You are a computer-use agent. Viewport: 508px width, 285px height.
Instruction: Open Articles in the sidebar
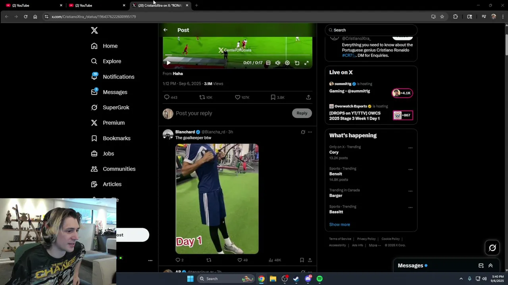(x=106, y=184)
